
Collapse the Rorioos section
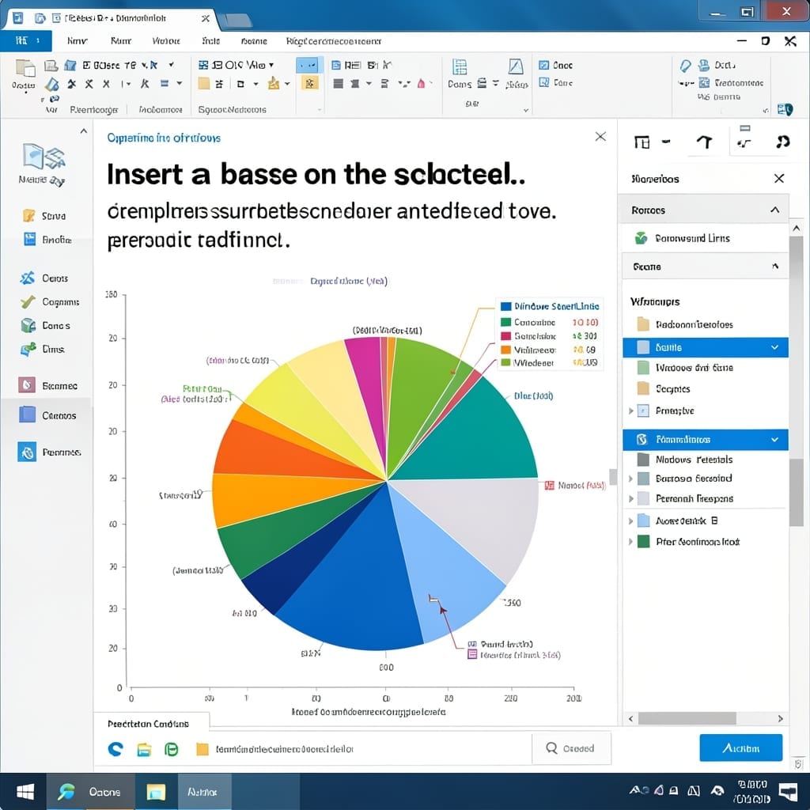point(775,210)
